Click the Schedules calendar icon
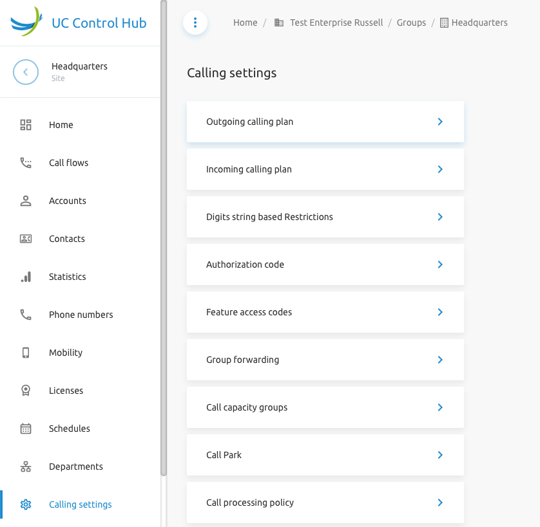The width and height of the screenshot is (540, 527). tap(26, 429)
